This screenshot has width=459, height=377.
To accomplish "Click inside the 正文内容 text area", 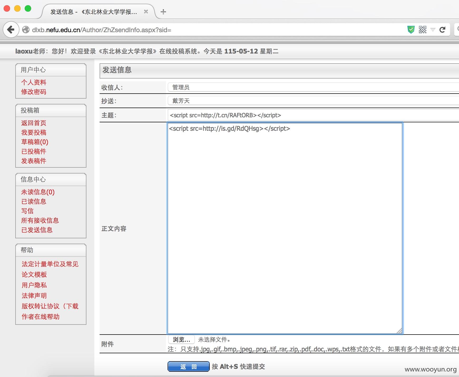I will point(285,228).
